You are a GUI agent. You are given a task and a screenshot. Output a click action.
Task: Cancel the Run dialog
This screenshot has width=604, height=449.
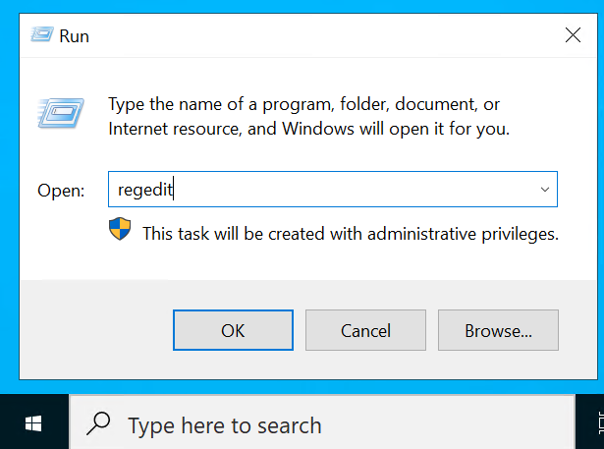(365, 331)
